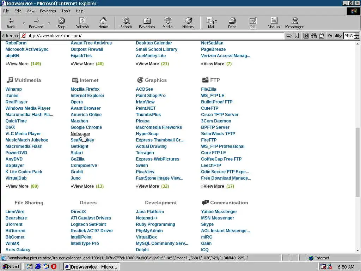Viewport: 361px width, 271px height.
Task: Open the Mail dropdown arrow
Action: [x=216, y=21]
